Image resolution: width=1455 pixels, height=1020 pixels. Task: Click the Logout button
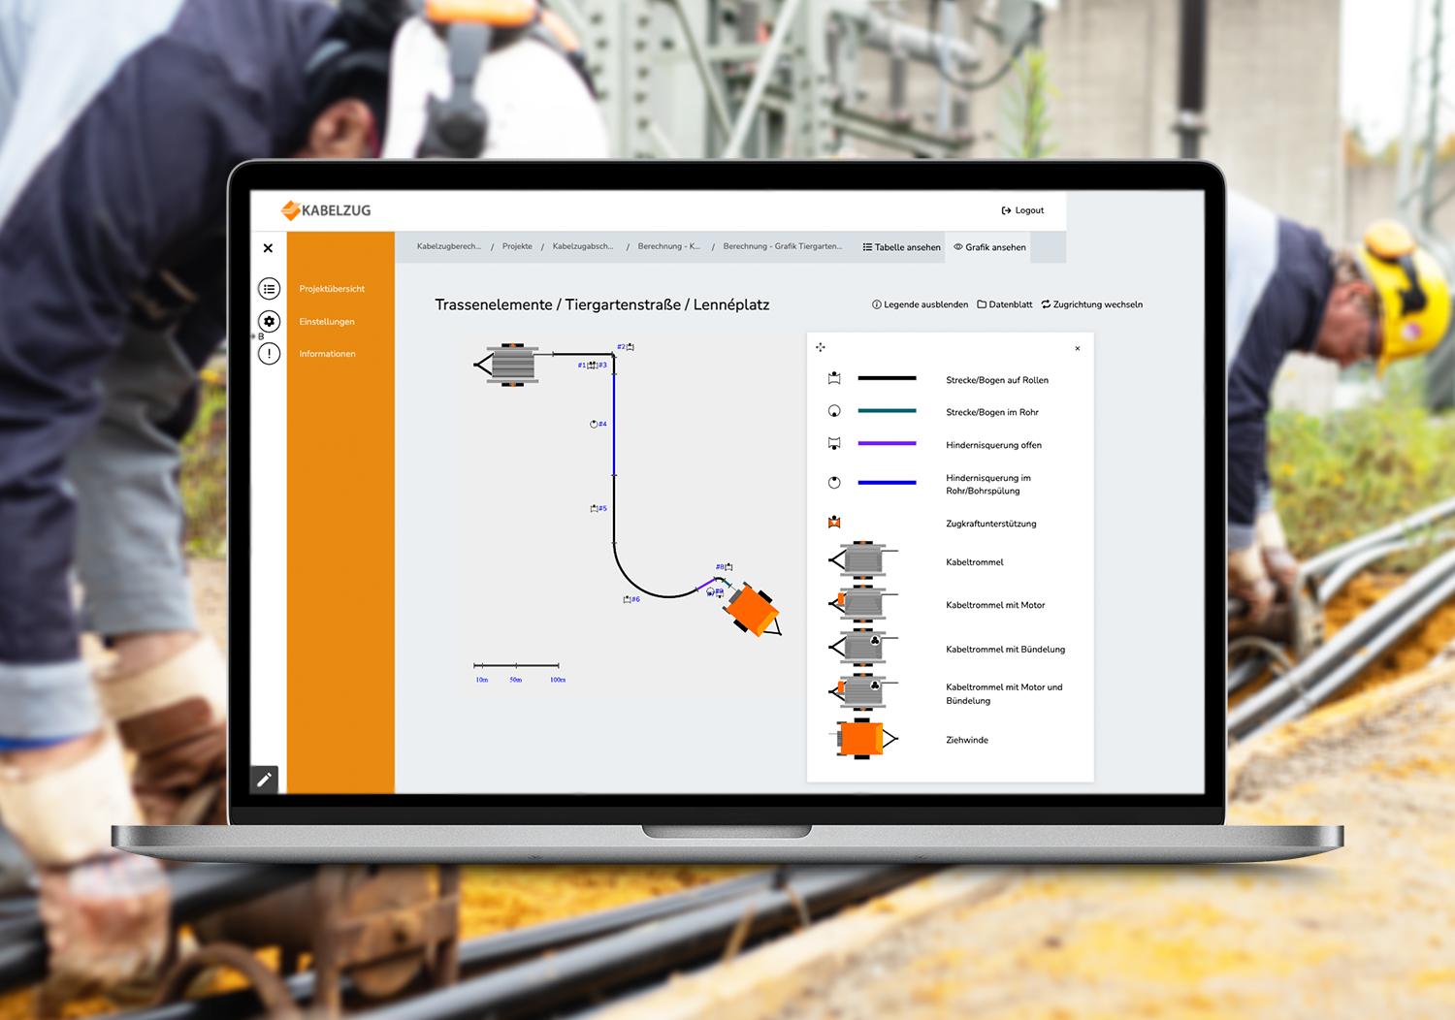pyautogui.click(x=1023, y=210)
